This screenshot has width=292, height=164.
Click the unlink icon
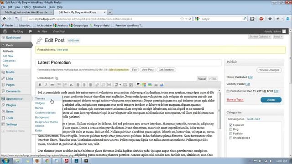[103, 85]
